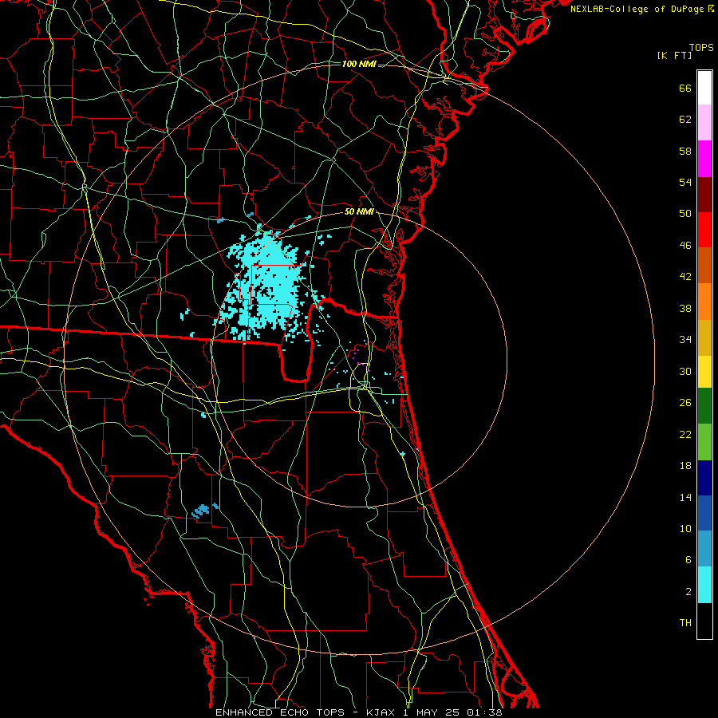Image resolution: width=718 pixels, height=718 pixels.
Task: Click the legend value 30
Action: tap(685, 371)
